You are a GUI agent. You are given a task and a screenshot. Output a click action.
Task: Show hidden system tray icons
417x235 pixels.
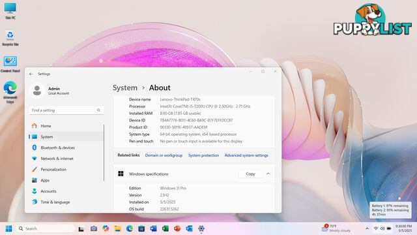click(367, 228)
